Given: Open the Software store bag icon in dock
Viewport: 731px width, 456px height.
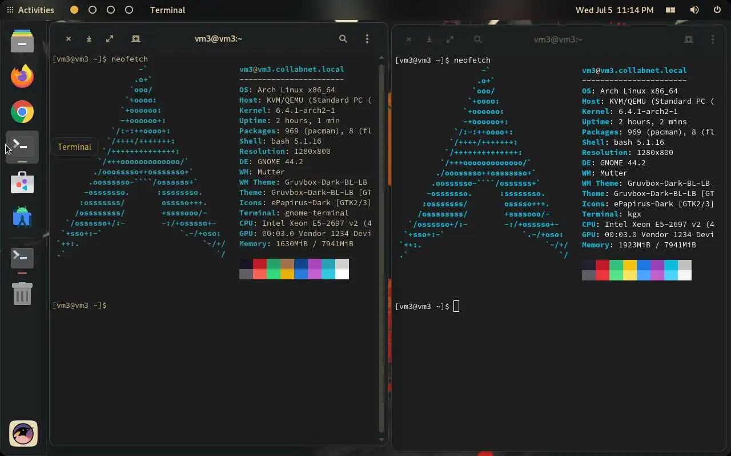Looking at the screenshot, I should click(x=22, y=183).
